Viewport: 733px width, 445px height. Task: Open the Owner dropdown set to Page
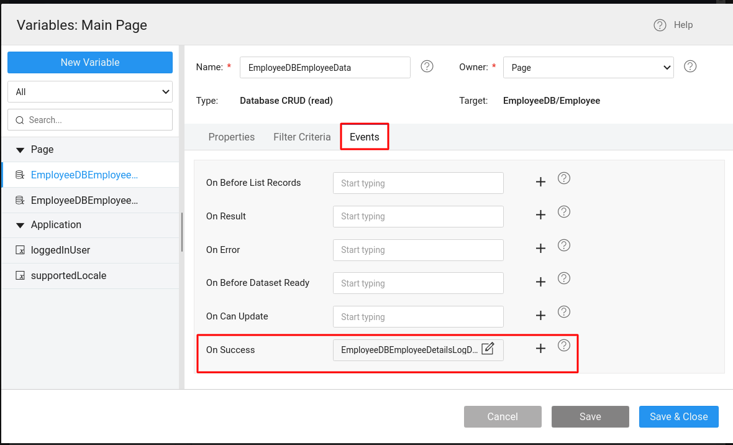(588, 67)
